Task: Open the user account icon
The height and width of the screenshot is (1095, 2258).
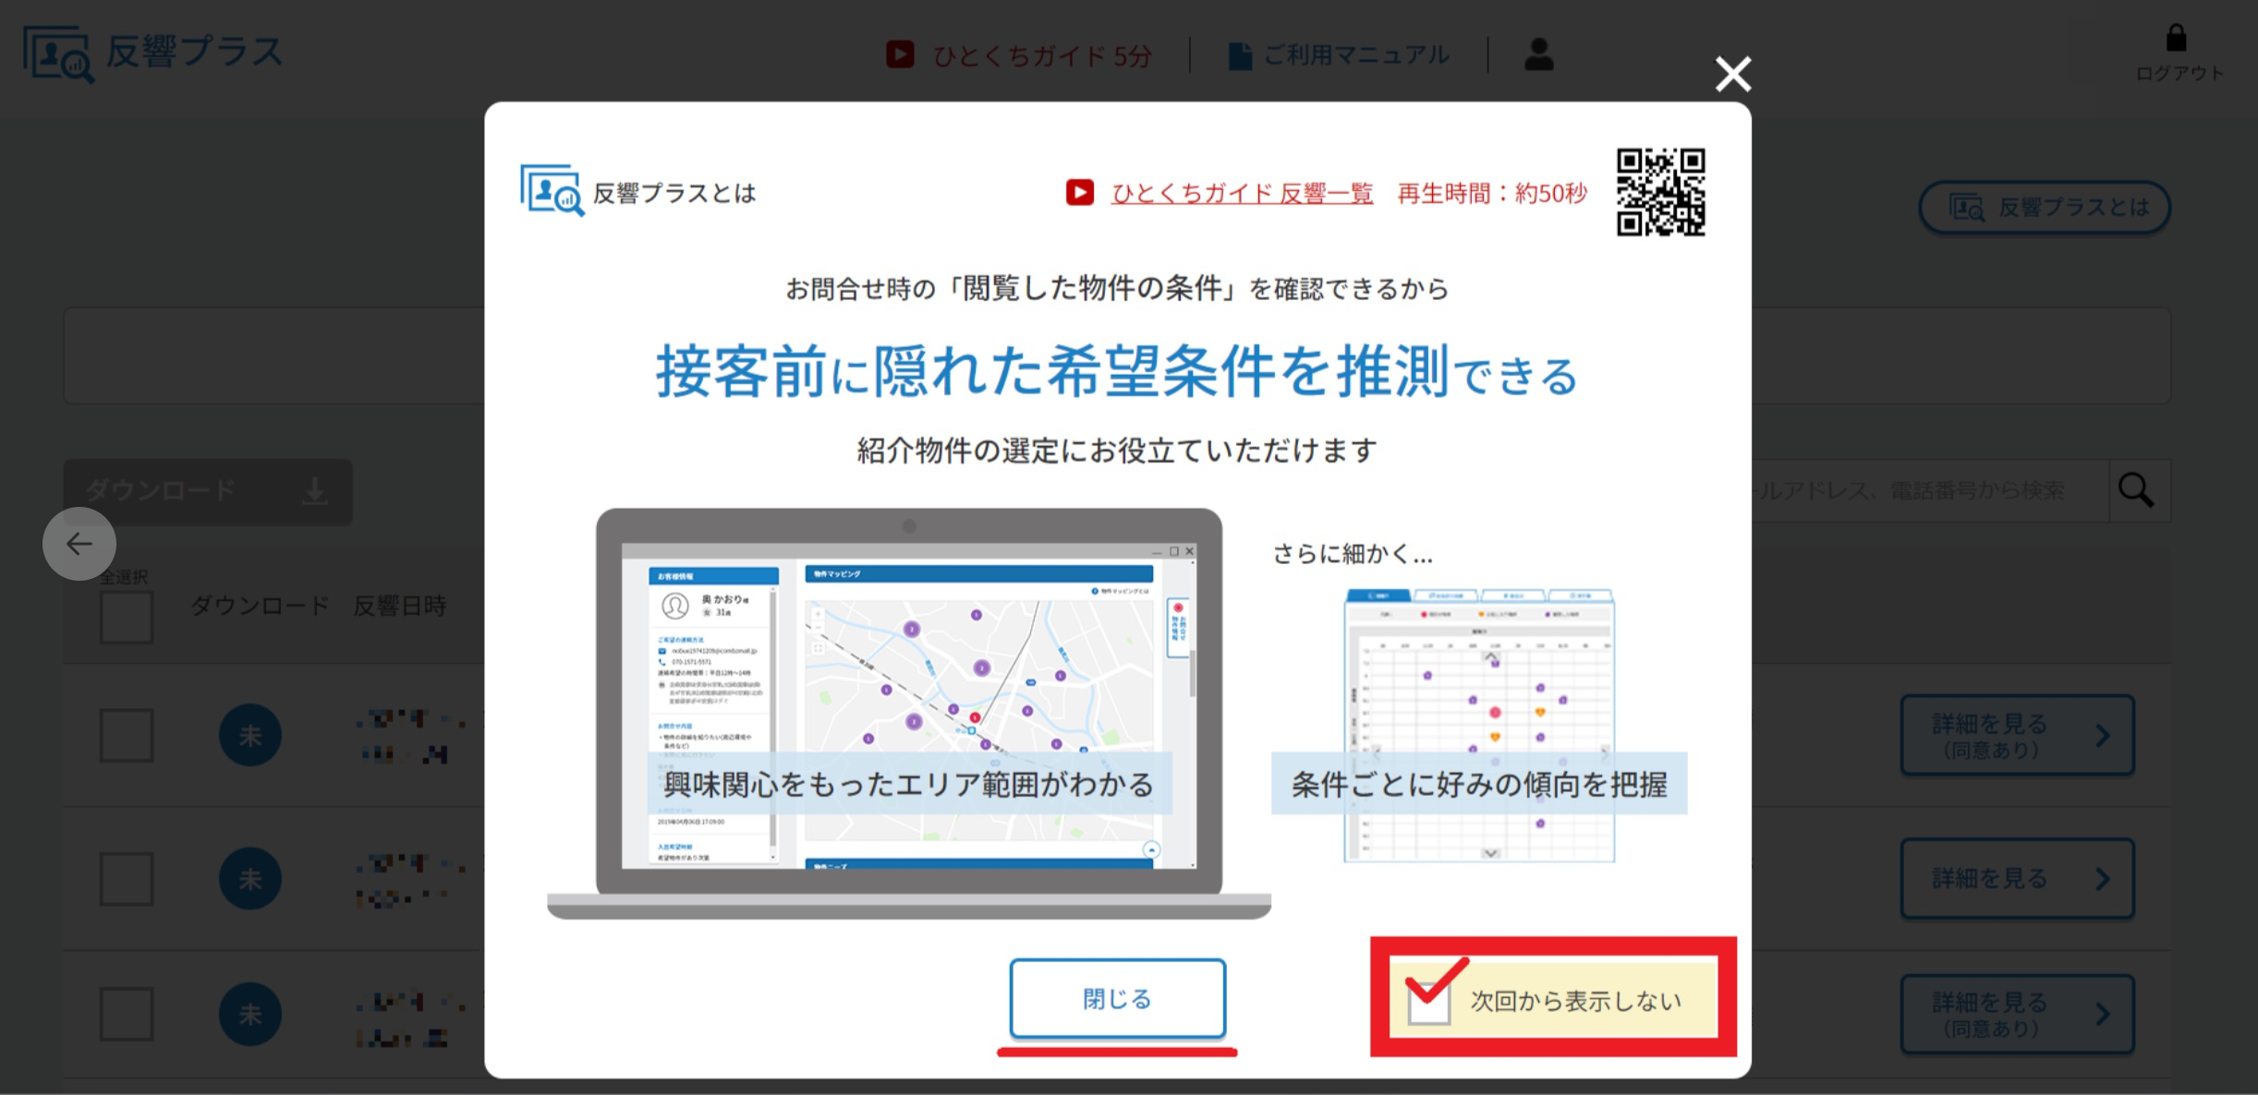Action: tap(1538, 54)
